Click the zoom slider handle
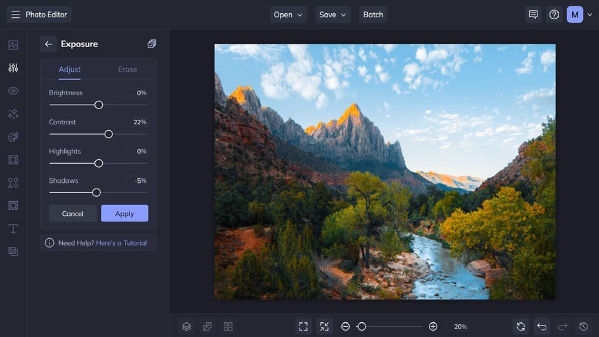The width and height of the screenshot is (599, 337). pos(362,326)
